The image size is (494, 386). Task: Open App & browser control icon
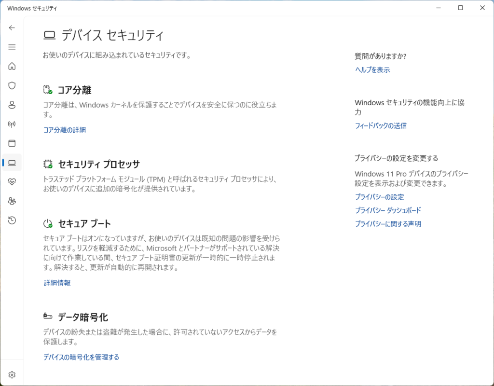12,143
